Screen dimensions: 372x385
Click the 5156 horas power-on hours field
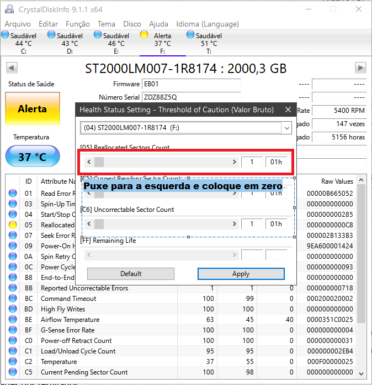tap(339, 137)
